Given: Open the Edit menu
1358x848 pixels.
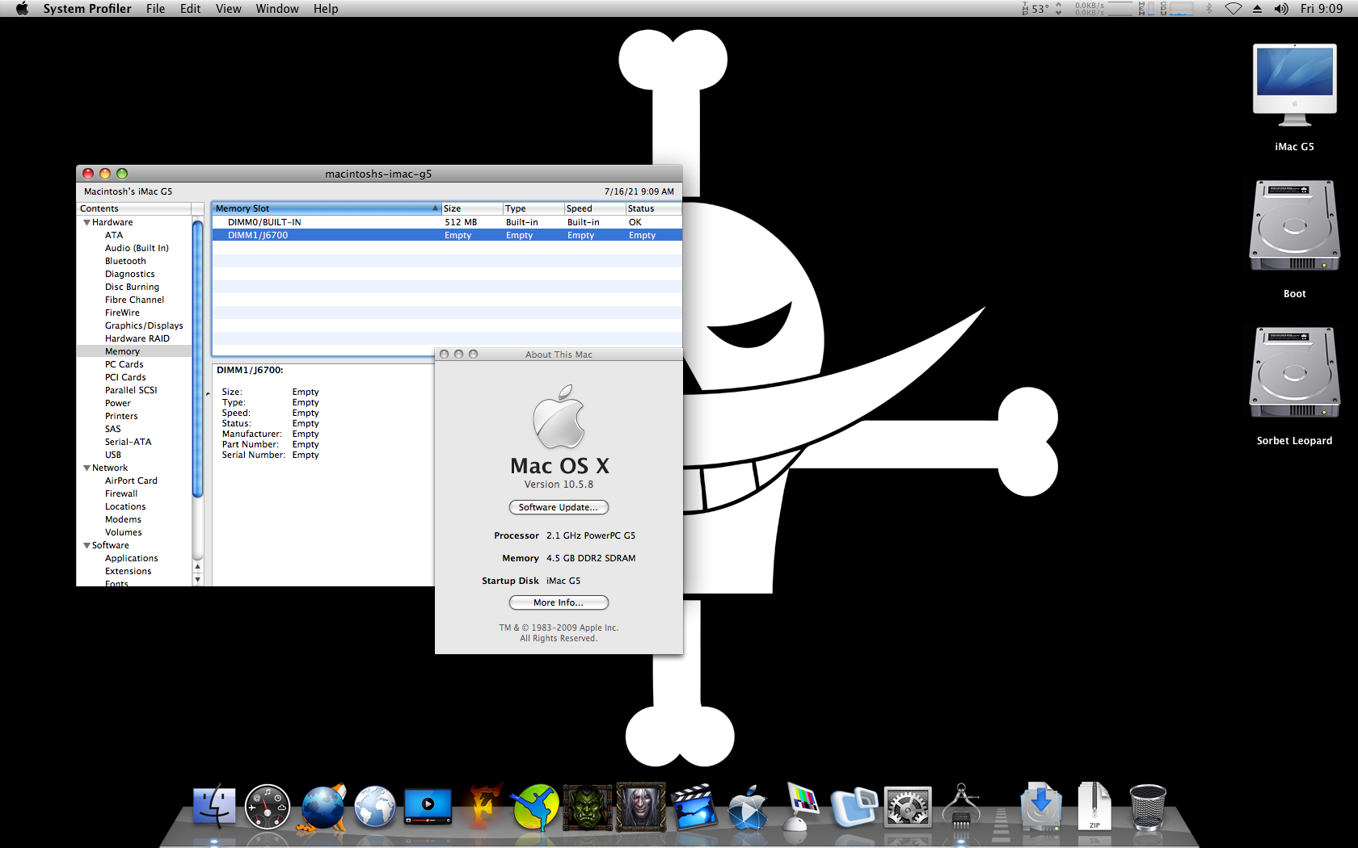Looking at the screenshot, I should point(191,9).
